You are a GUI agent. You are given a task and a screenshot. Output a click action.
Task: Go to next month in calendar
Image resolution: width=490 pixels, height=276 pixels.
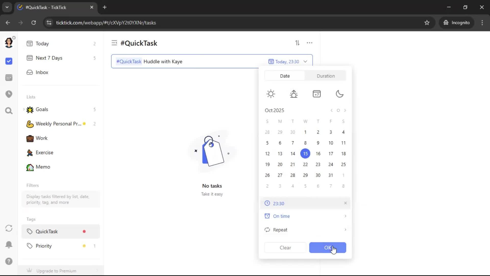click(x=345, y=110)
